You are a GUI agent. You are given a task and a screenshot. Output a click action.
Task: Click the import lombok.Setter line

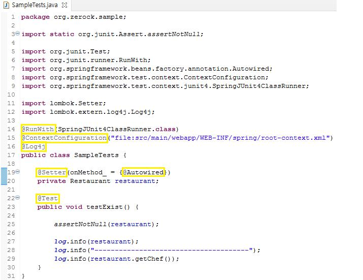pyautogui.click(x=63, y=103)
